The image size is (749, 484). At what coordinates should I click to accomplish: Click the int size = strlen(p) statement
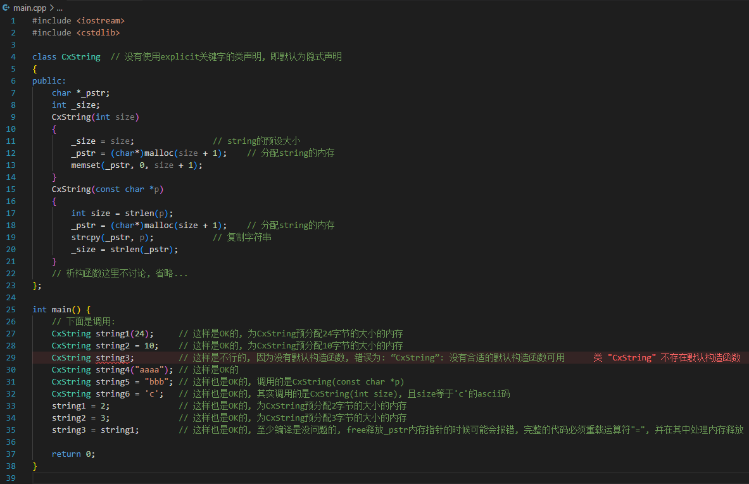click(122, 213)
